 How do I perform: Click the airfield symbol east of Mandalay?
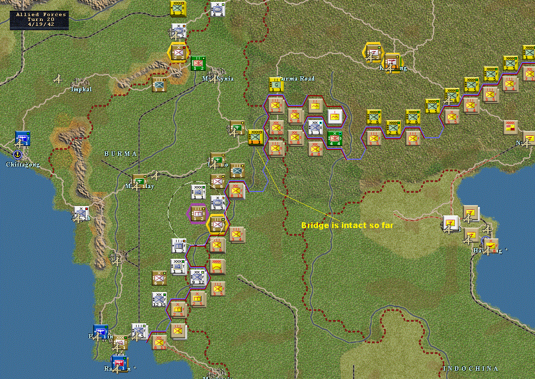156,176
